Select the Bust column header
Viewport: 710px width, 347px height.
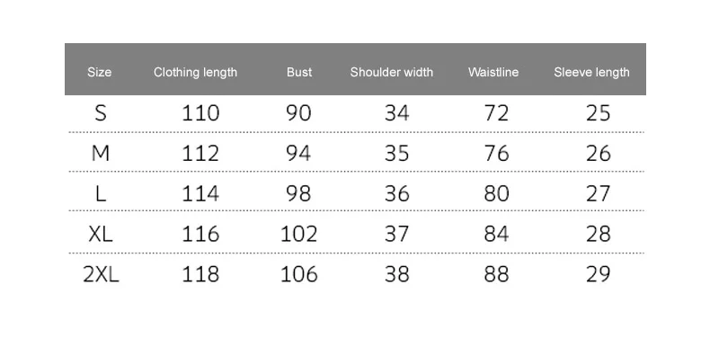click(299, 72)
